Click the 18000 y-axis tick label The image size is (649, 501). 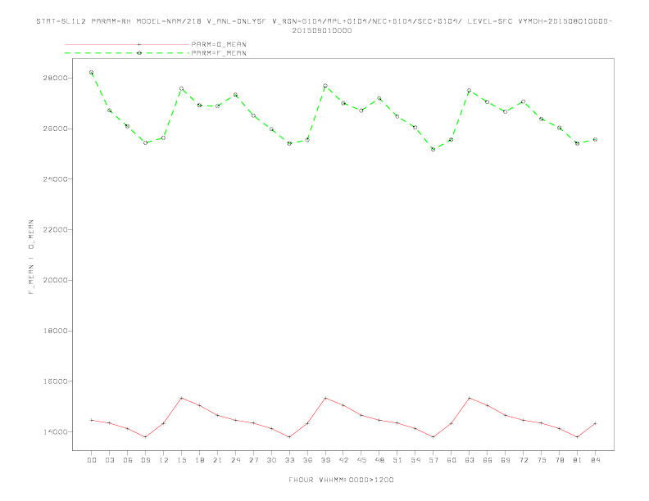pos(56,331)
